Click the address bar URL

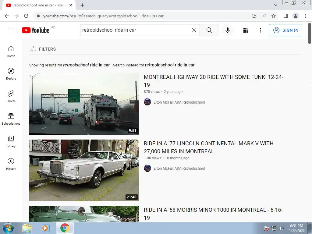pos(103,16)
